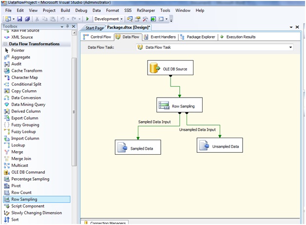This screenshot has height=225, width=306.
Task: Choose Percentage Sampling toolbox item
Action: click(31, 179)
